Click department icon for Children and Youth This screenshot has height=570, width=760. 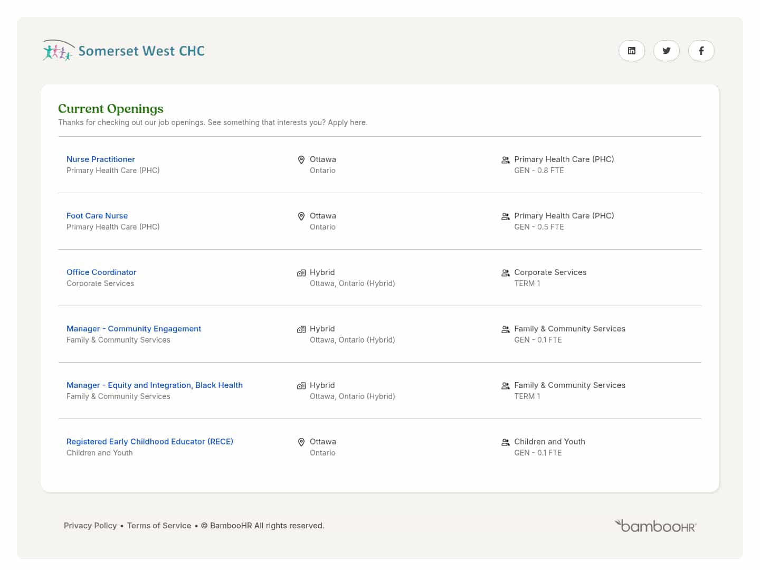(x=505, y=442)
